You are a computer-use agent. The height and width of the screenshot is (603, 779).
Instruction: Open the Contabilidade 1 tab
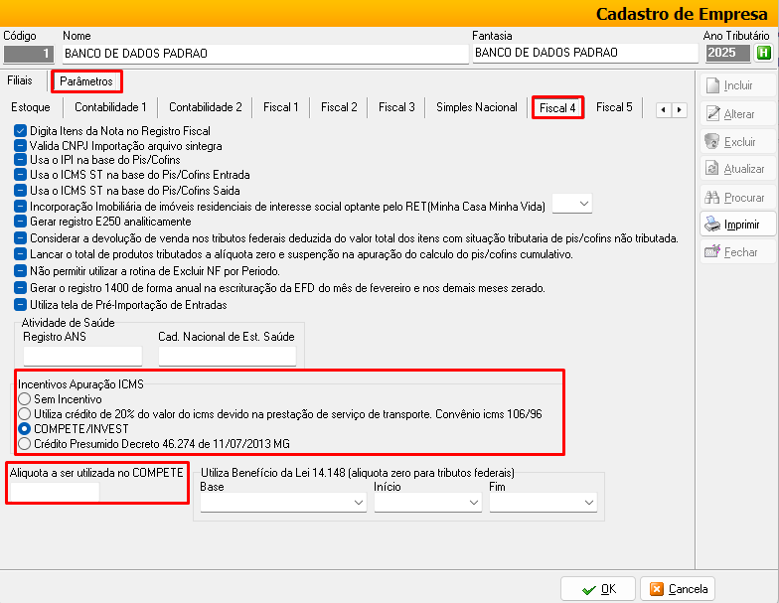(110, 107)
